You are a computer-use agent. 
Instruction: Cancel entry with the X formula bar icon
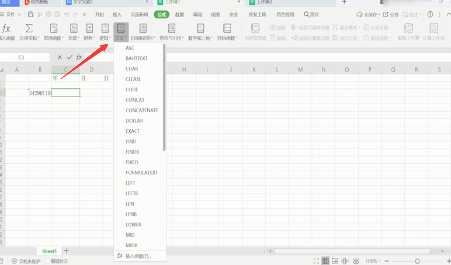tap(60, 57)
